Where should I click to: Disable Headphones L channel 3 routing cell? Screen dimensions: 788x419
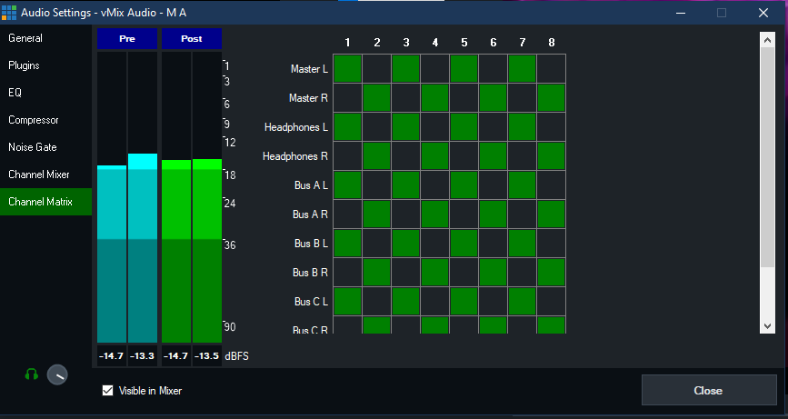406,127
